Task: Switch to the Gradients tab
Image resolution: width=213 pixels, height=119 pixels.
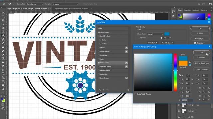Action: point(196,10)
